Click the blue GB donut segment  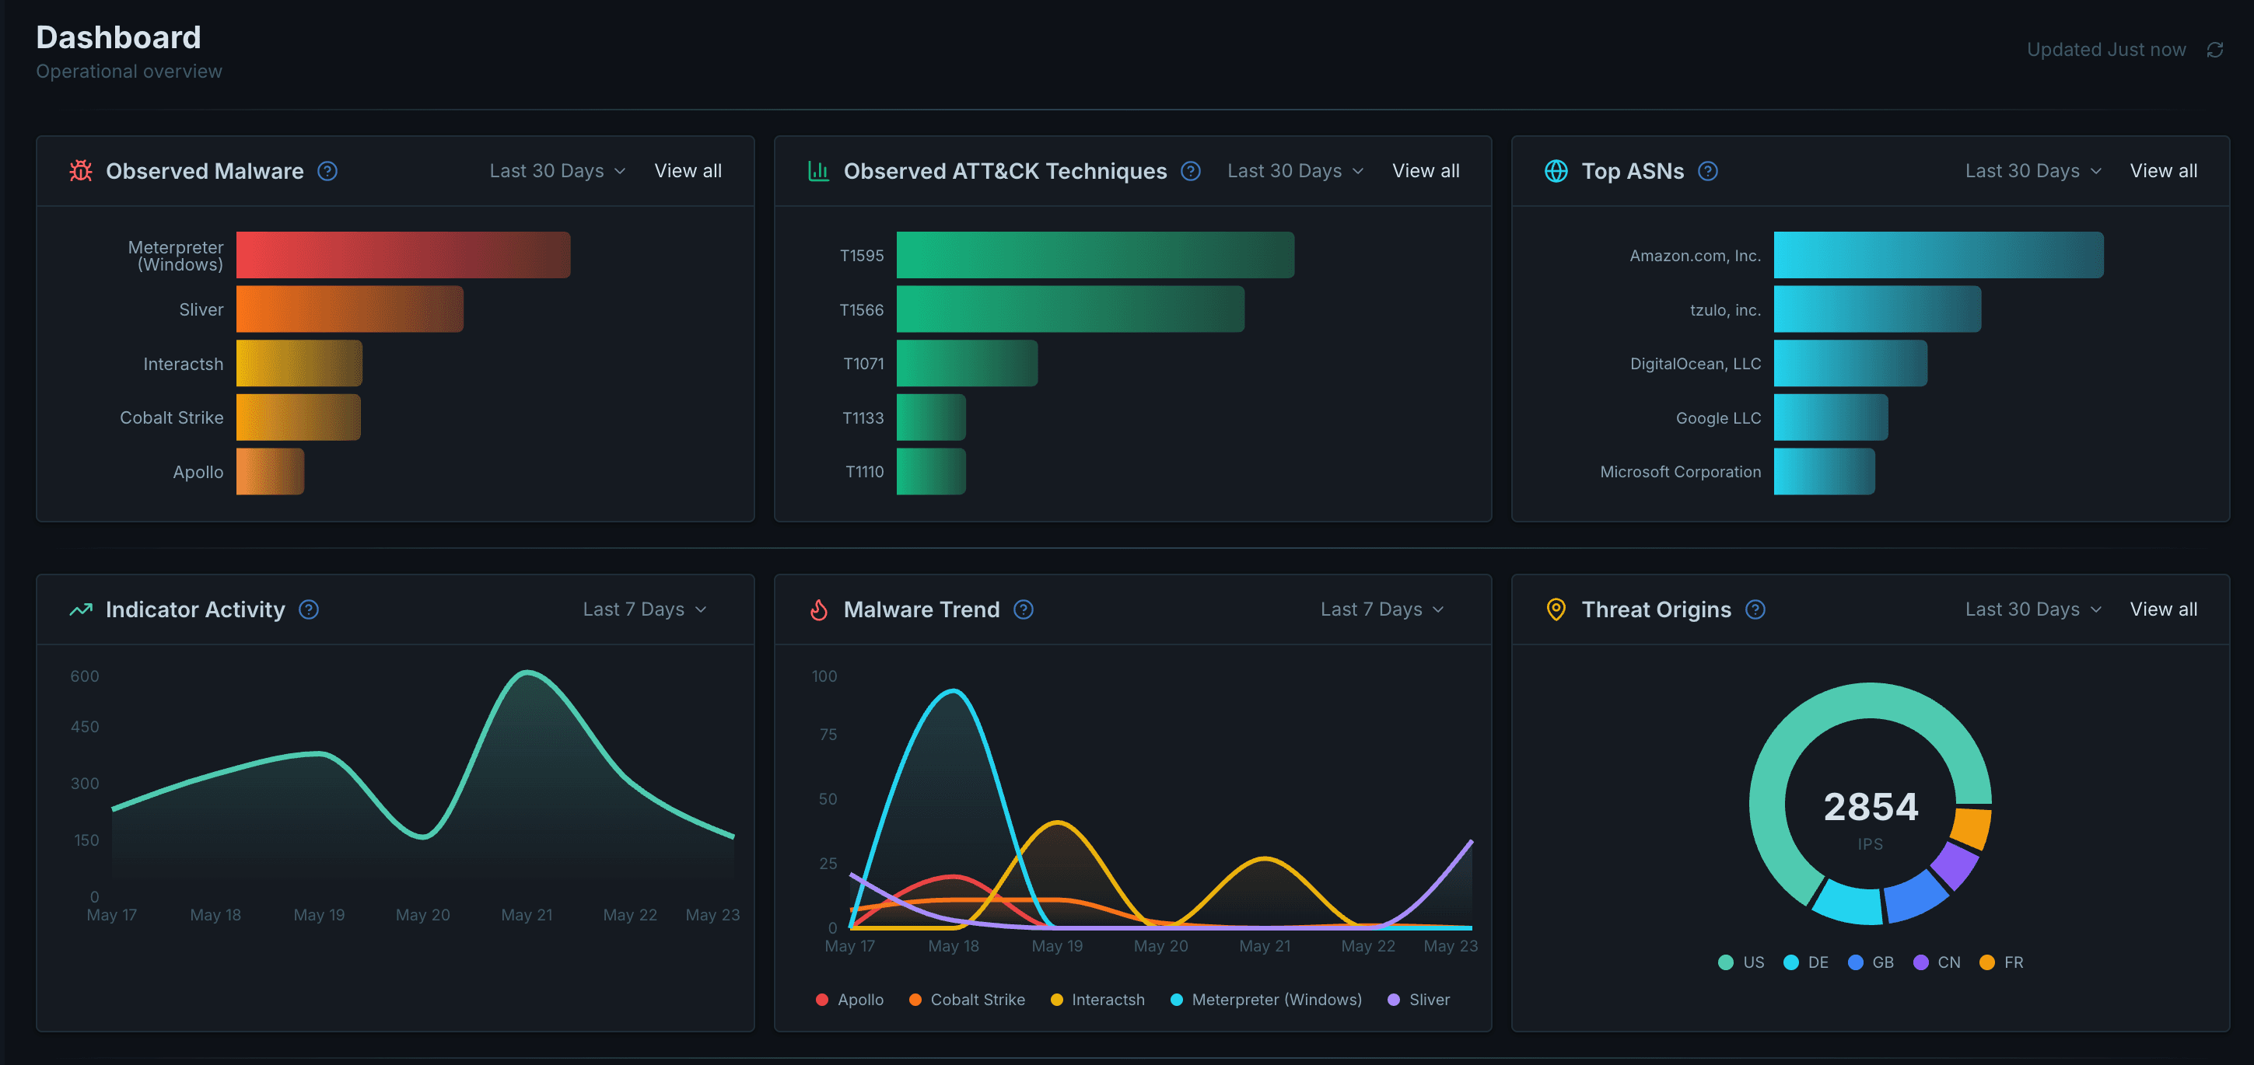(x=1916, y=897)
